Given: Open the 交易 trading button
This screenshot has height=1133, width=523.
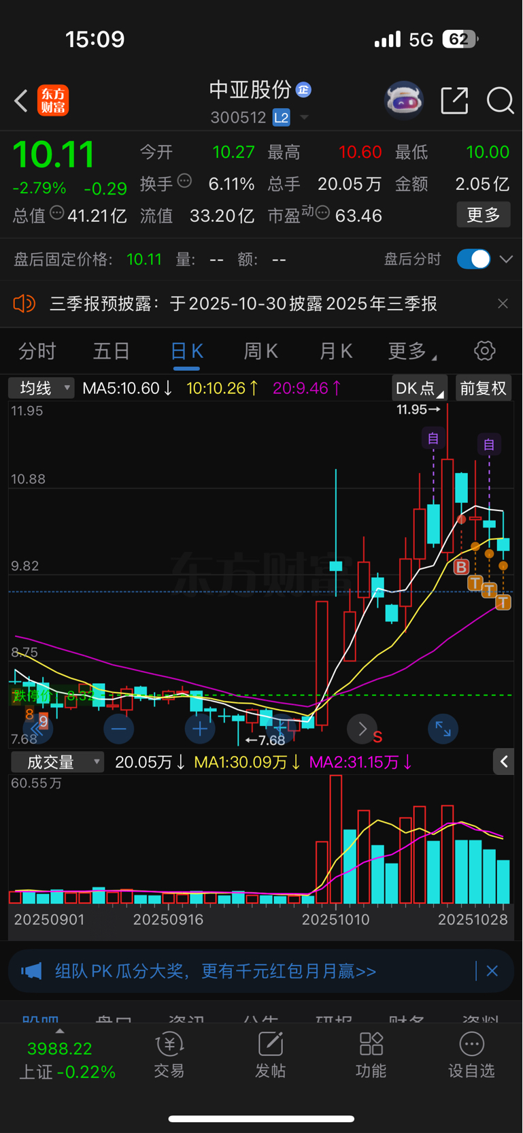Looking at the screenshot, I should [x=169, y=1055].
